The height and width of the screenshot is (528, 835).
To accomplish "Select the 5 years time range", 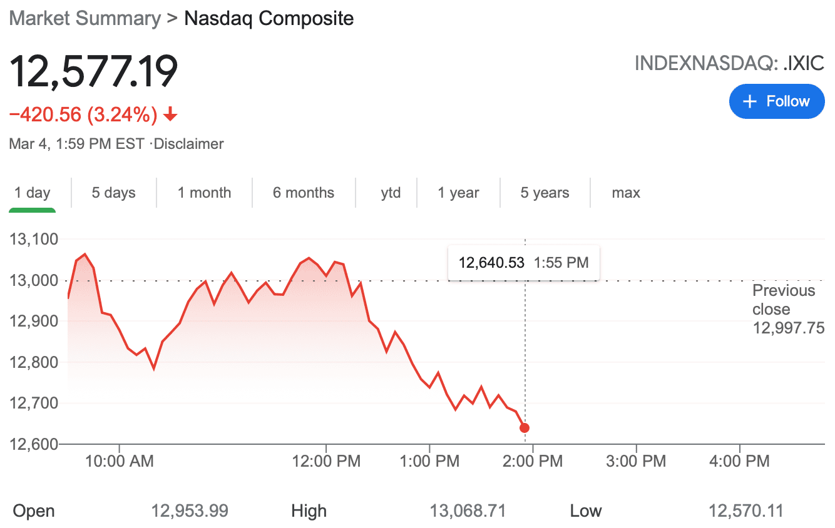I will point(544,193).
